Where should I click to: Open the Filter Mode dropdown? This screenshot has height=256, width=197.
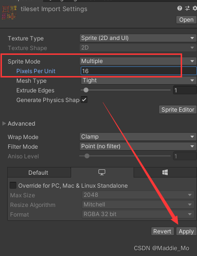(138, 146)
